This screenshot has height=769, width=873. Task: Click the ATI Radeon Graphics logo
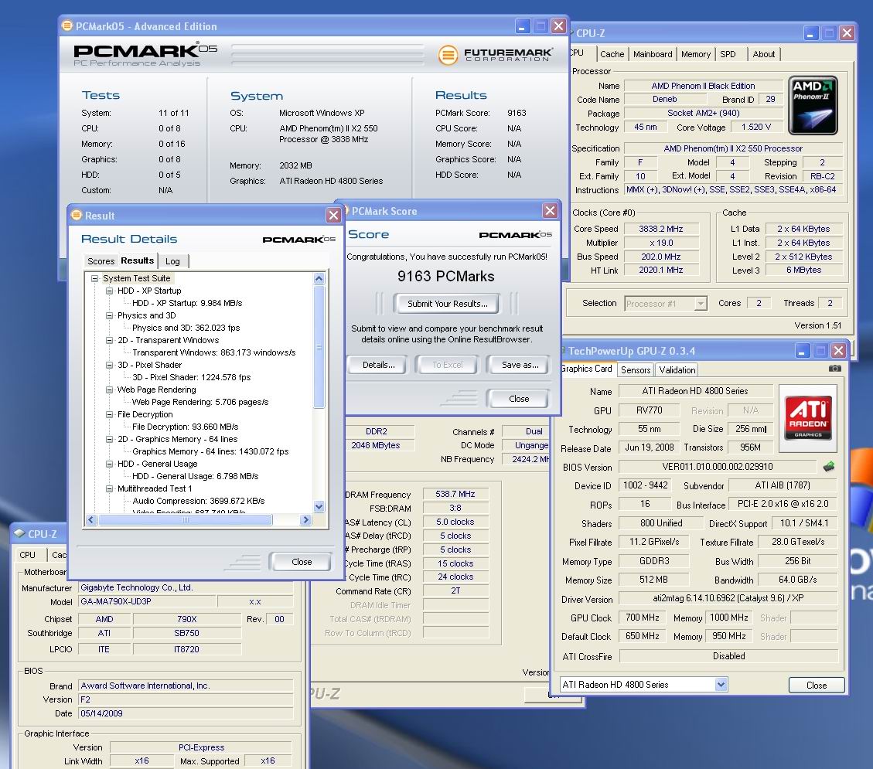(x=808, y=417)
